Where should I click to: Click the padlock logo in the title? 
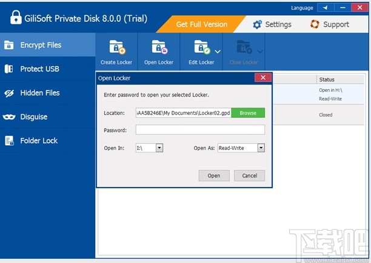[x=16, y=18]
